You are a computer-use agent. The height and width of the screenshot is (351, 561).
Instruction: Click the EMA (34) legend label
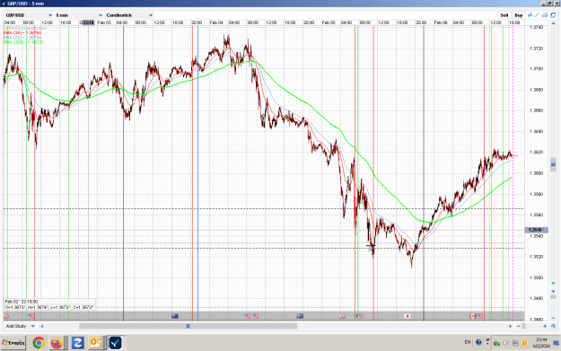coord(22,32)
